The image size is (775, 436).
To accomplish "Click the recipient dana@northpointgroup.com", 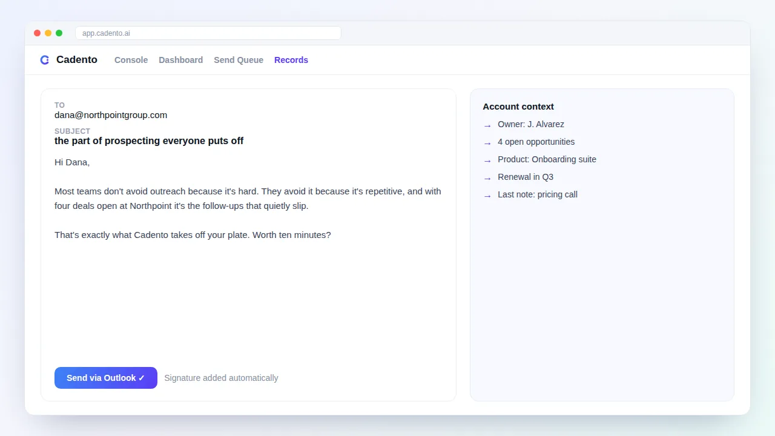I will 111,115.
